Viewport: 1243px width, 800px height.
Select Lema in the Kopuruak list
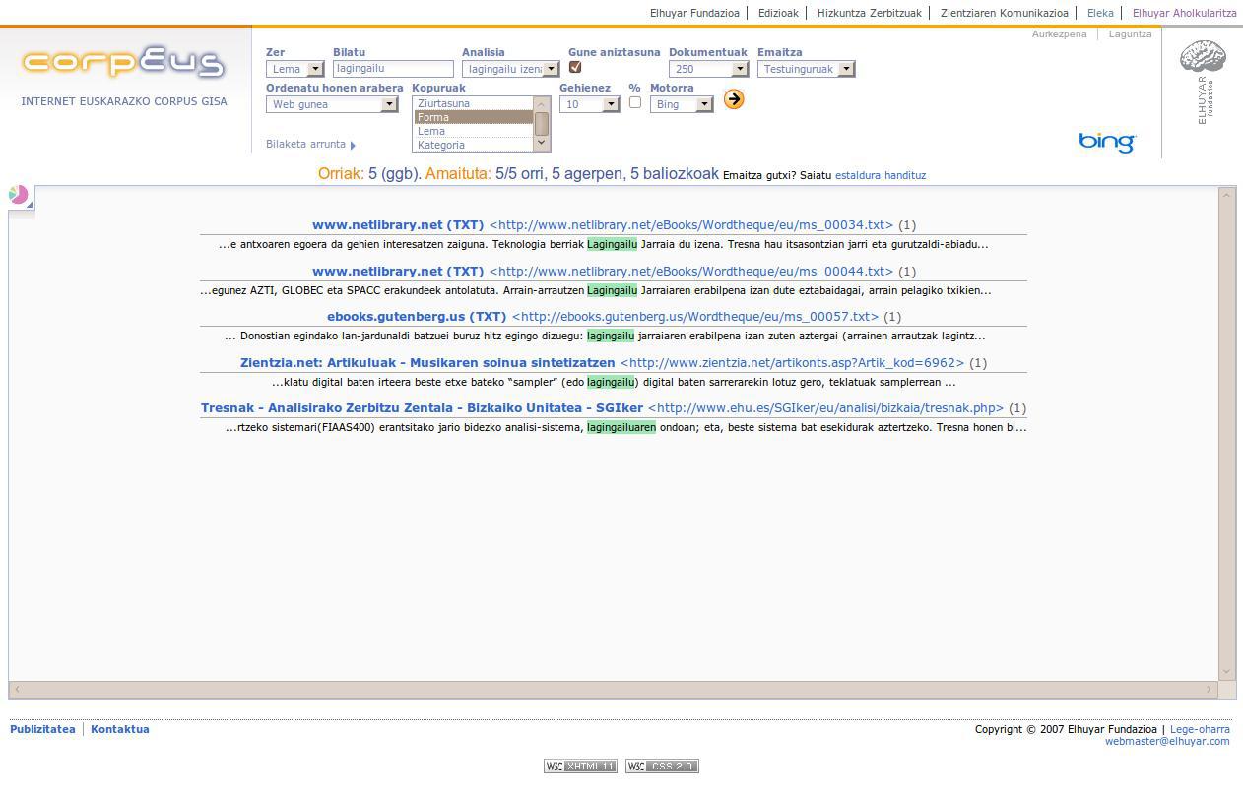point(473,131)
